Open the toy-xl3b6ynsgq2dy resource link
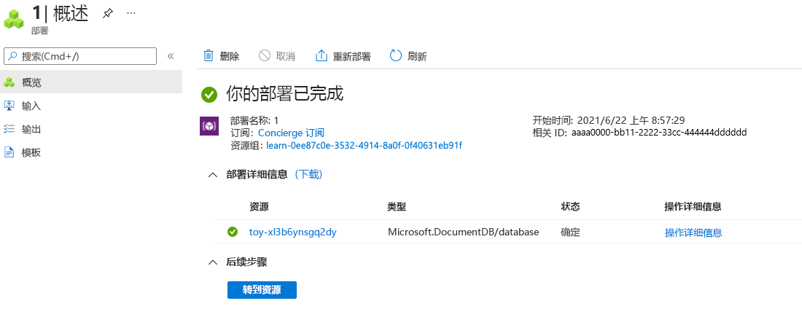This screenshot has height=325, width=802. [x=293, y=232]
